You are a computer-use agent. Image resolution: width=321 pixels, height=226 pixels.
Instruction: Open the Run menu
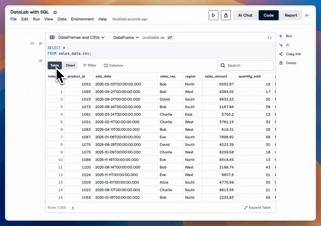pyautogui.click(x=36, y=19)
